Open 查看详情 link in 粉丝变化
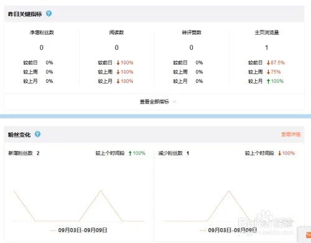Image resolution: width=311 pixels, height=243 pixels. coord(290,135)
